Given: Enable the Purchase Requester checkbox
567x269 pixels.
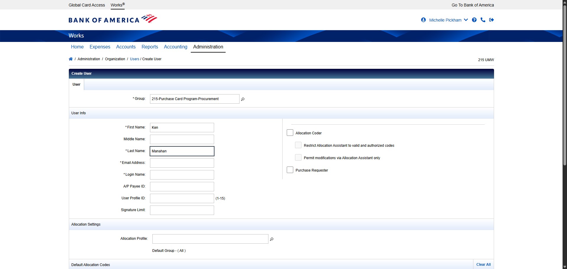Looking at the screenshot, I should 290,170.
